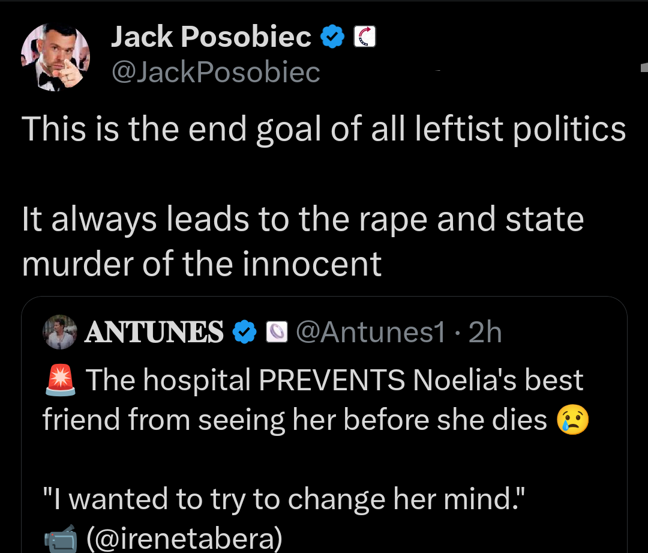Screen dimensions: 648x553
Task: Click Jack Posobiec's affiliate organization badge
Action: (x=364, y=35)
